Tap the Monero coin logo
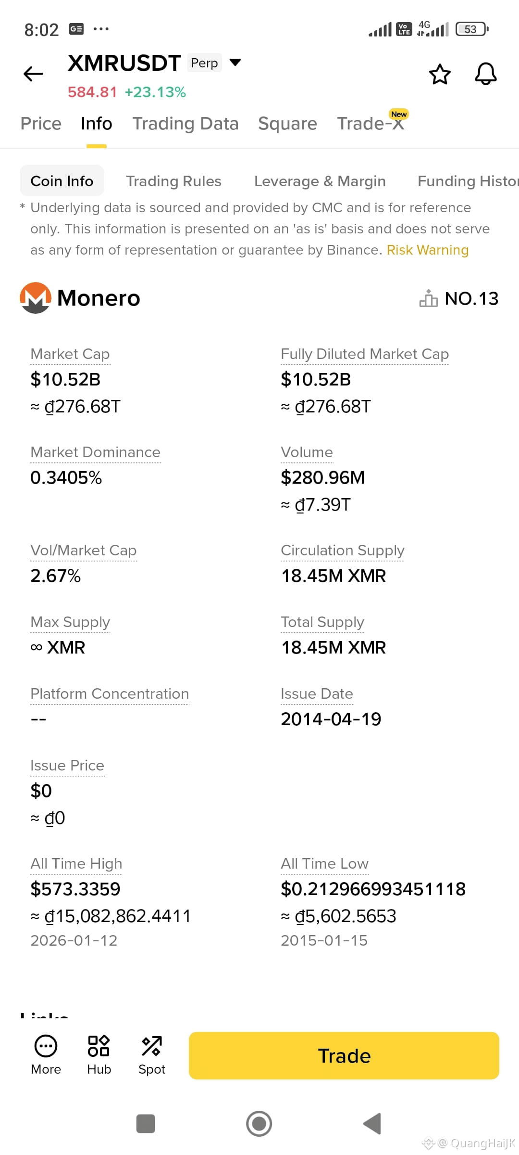 pyautogui.click(x=35, y=298)
